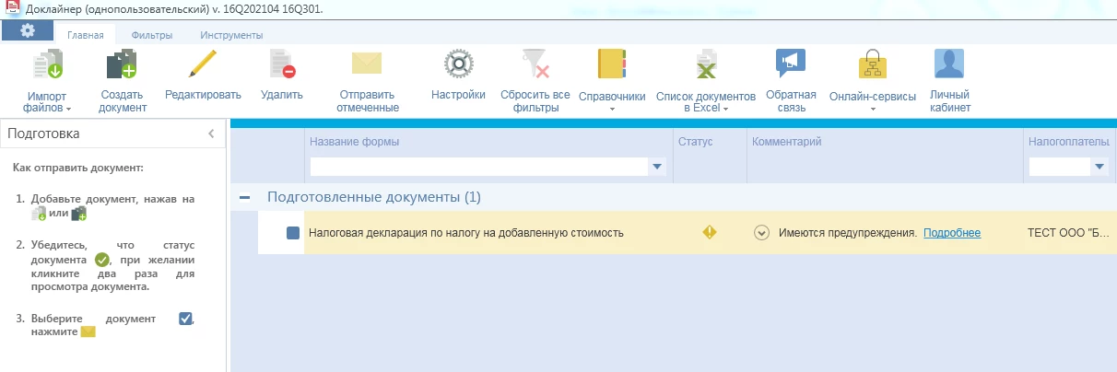
Task: Expand the comment with the round chevron
Action: pos(761,233)
